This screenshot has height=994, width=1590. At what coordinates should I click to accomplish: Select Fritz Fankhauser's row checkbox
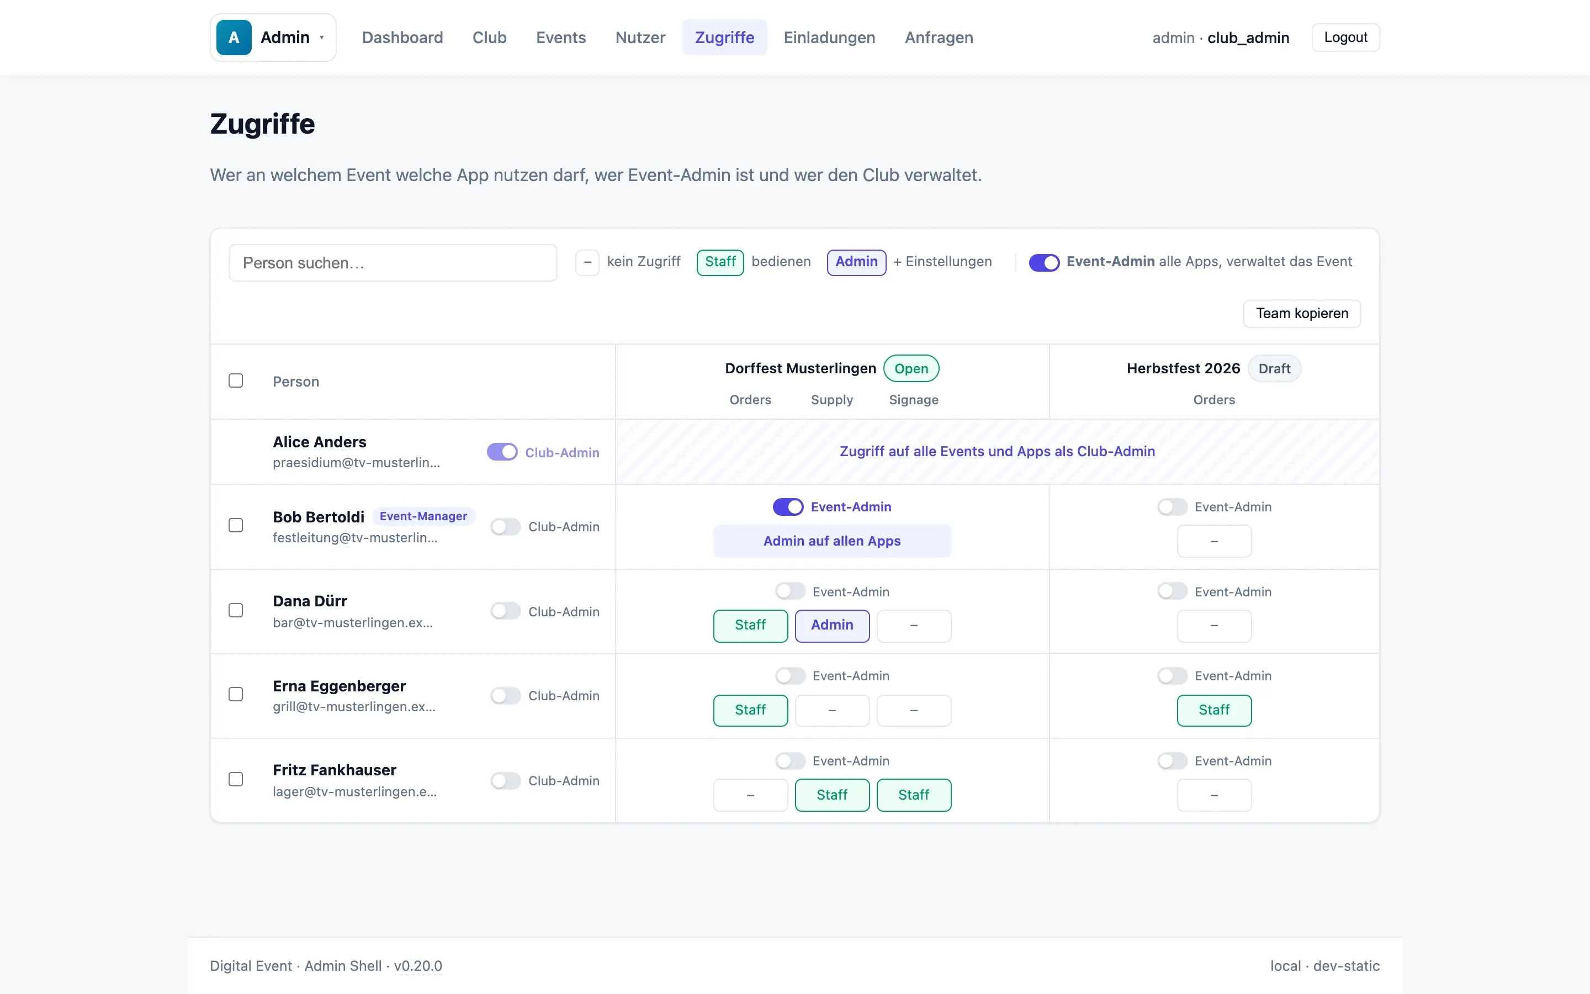(236, 779)
